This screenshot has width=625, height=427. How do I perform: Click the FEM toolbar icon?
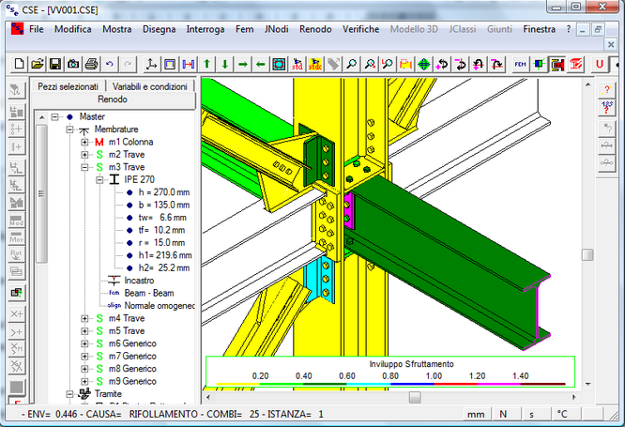(520, 64)
